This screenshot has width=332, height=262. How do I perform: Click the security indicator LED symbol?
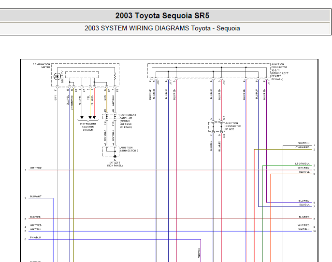pyautogui.click(x=57, y=76)
